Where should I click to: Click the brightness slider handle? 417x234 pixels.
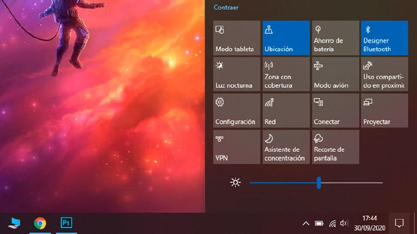[x=319, y=182]
